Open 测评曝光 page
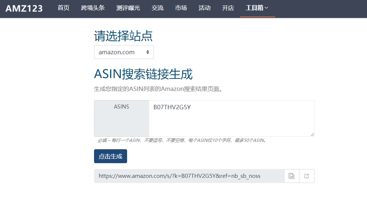 click(128, 8)
